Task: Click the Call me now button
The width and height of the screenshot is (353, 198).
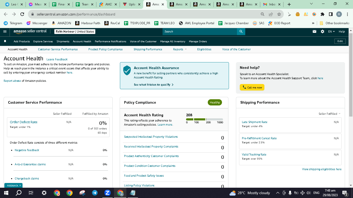Action: (252, 87)
